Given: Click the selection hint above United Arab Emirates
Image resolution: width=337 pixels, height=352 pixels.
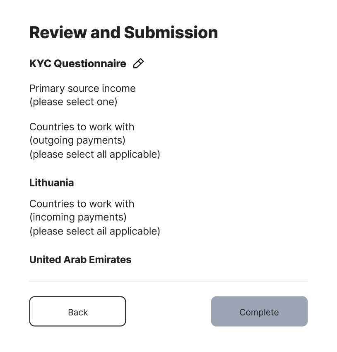Looking at the screenshot, I should (x=94, y=231).
